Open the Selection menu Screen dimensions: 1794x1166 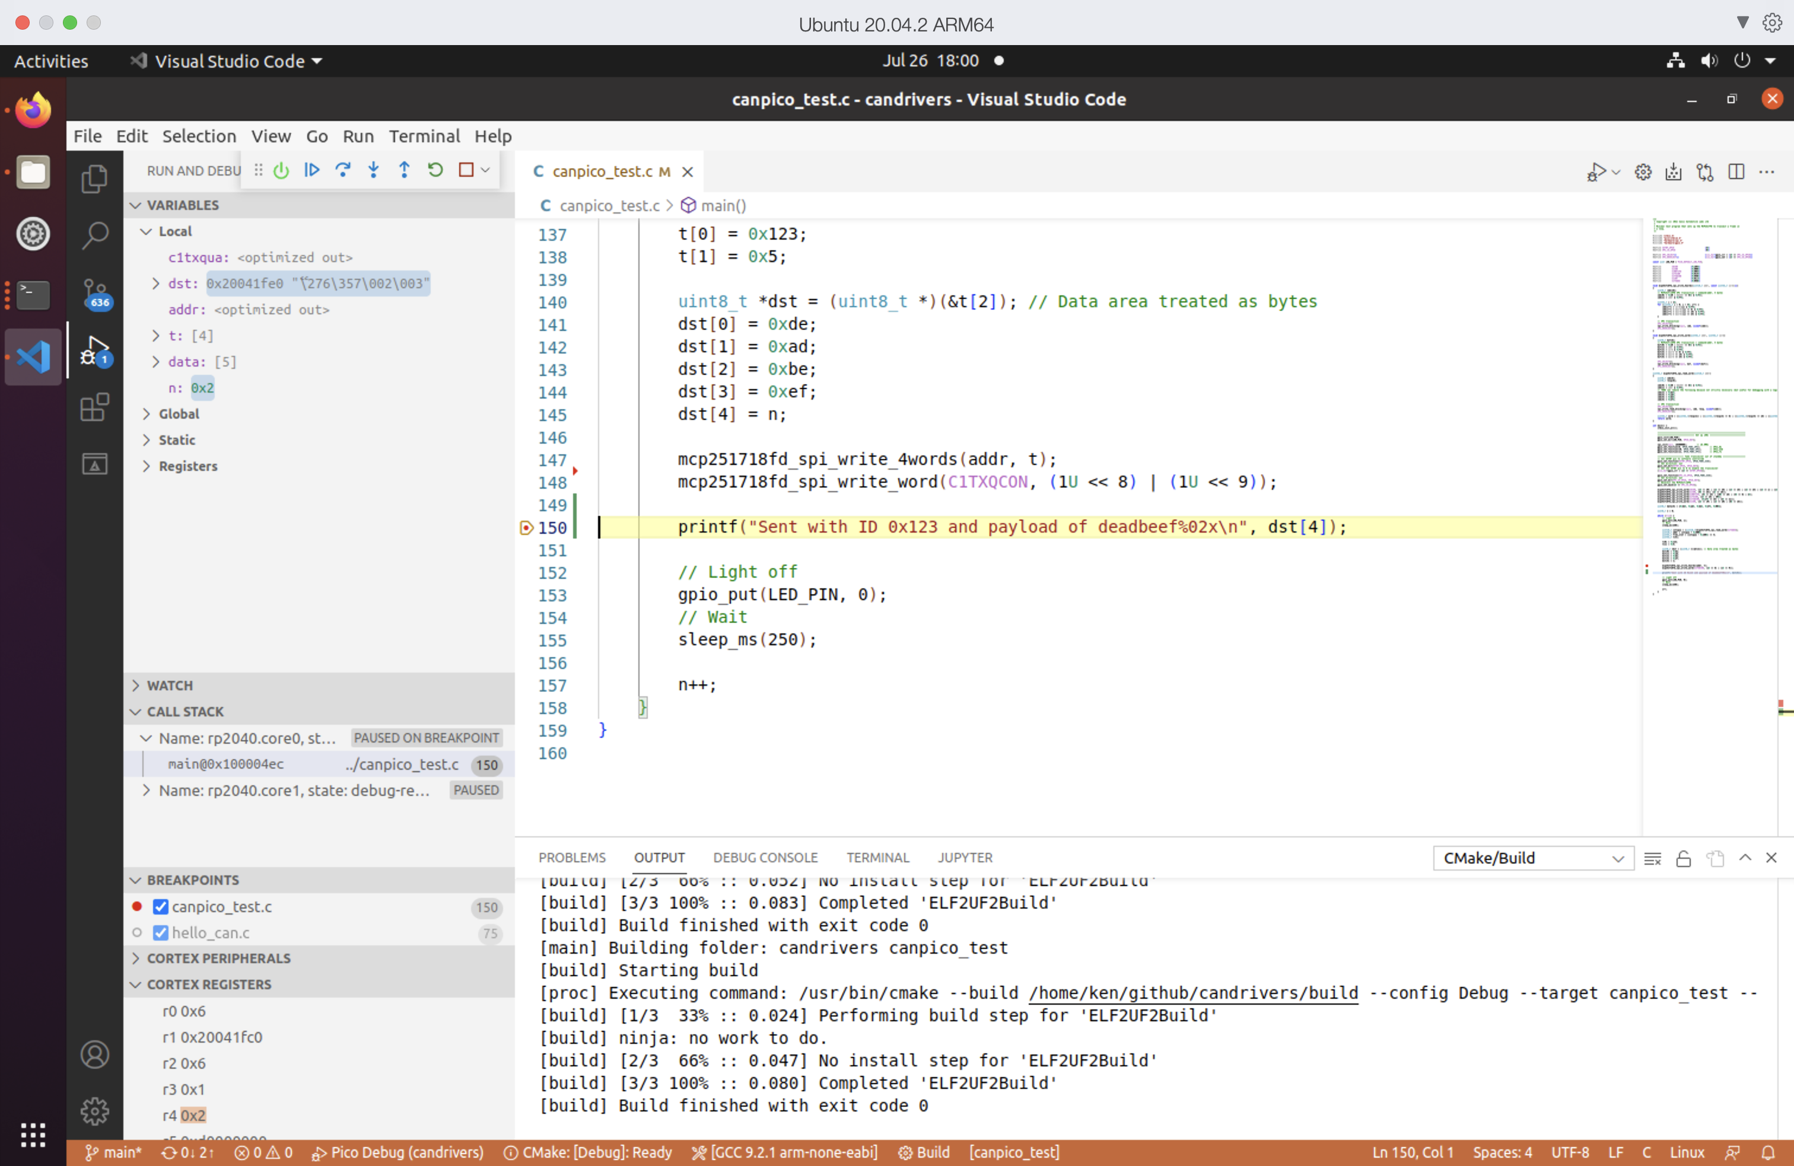pyautogui.click(x=199, y=136)
